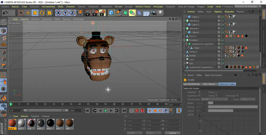Toggle green checkmark of Subdivisión Superficie
This screenshot has width=266, height=135.
click(x=223, y=44)
